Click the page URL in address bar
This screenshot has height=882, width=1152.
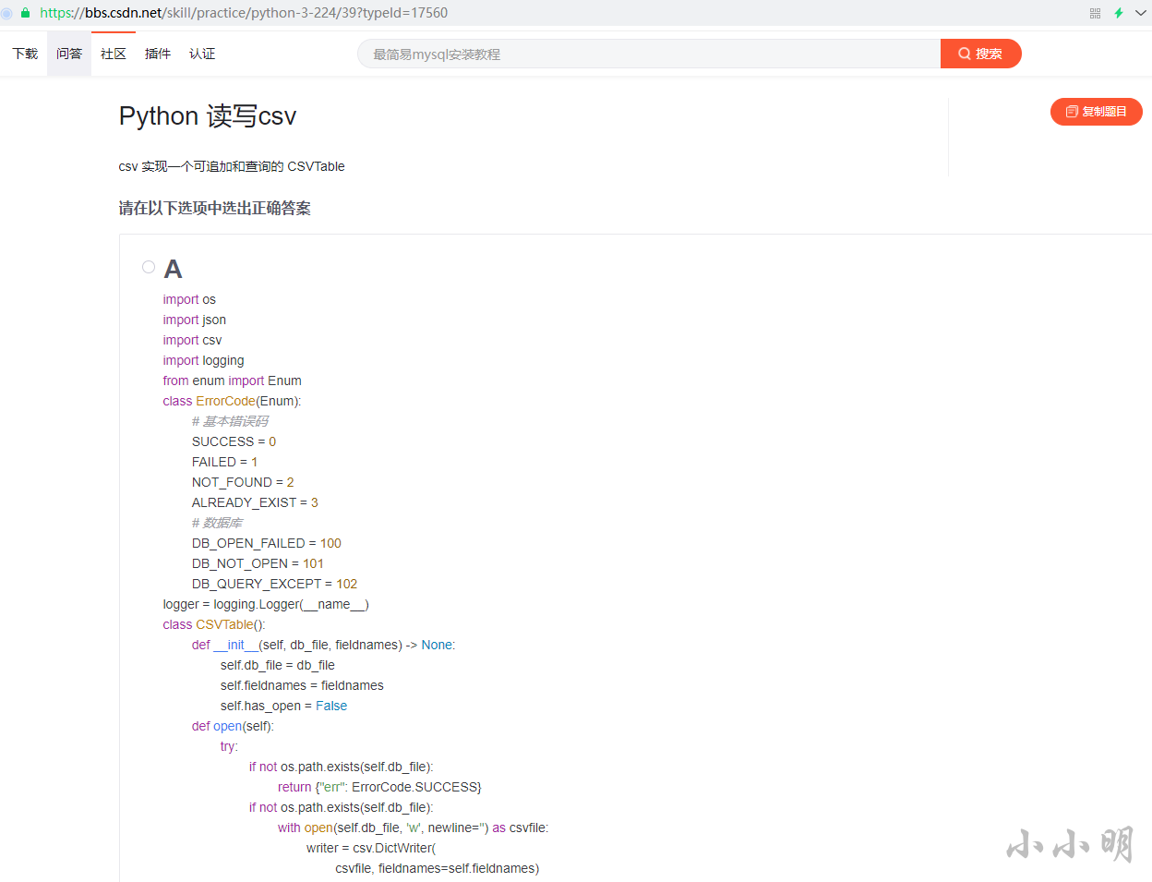pos(244,13)
